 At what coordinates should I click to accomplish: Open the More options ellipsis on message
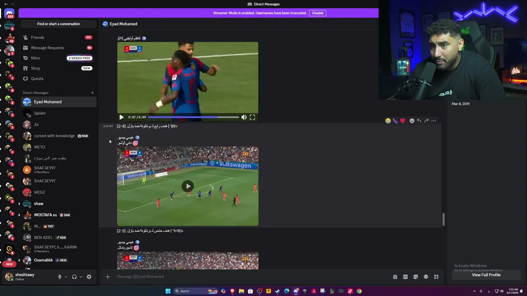(434, 121)
